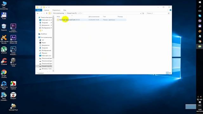Viewport: 203px width, 114px height.
Task: Open Task View on the taskbar
Action: point(200,11)
